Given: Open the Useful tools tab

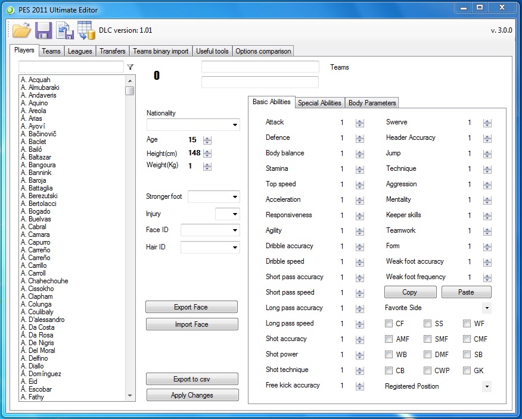Looking at the screenshot, I should click(x=212, y=51).
